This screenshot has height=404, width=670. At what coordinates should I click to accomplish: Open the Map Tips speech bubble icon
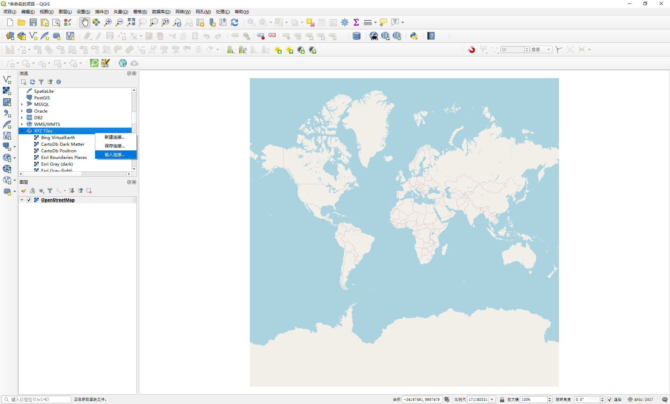(x=383, y=22)
